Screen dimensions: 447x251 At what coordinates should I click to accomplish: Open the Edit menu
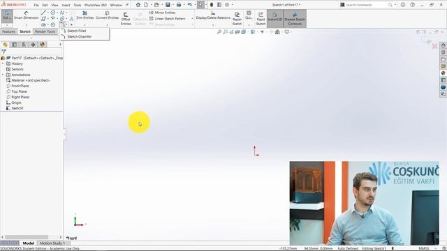(x=45, y=5)
